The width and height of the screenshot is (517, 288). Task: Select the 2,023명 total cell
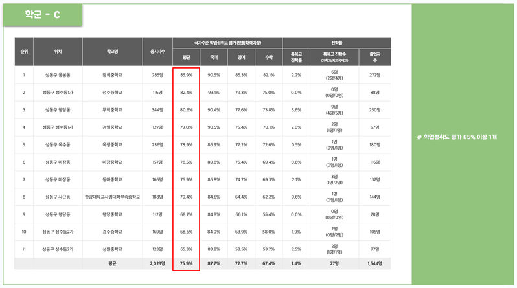(x=156, y=263)
